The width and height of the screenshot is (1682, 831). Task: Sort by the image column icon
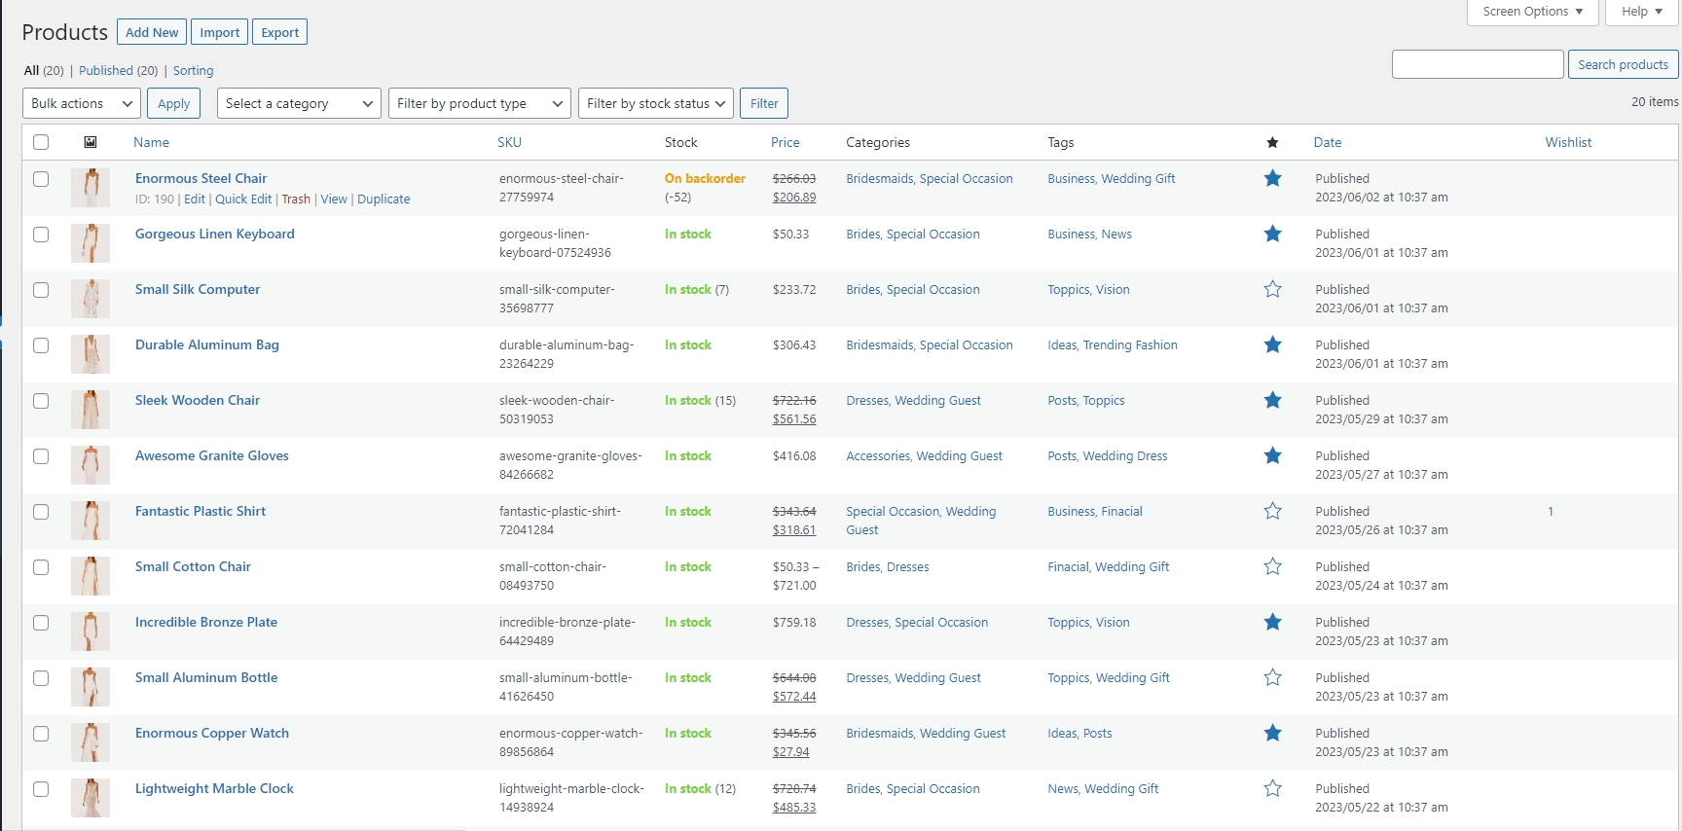point(91,143)
